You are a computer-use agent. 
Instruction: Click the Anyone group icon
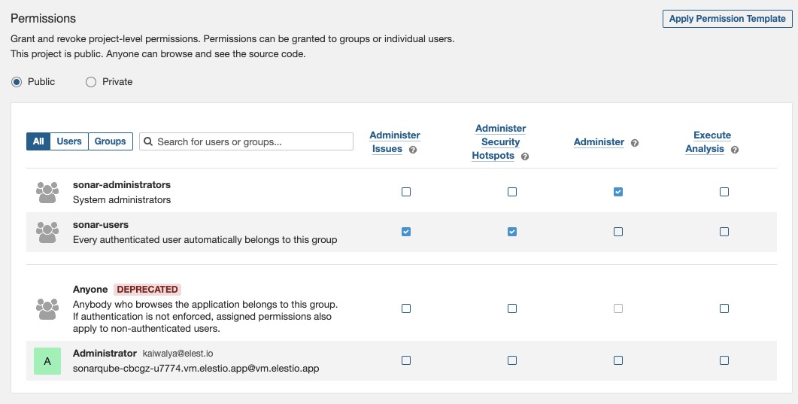tap(47, 309)
